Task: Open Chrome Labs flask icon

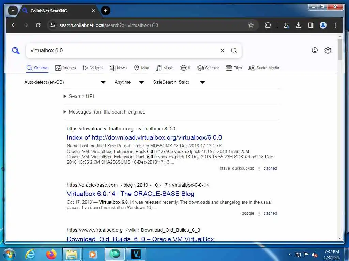Action: (286, 25)
